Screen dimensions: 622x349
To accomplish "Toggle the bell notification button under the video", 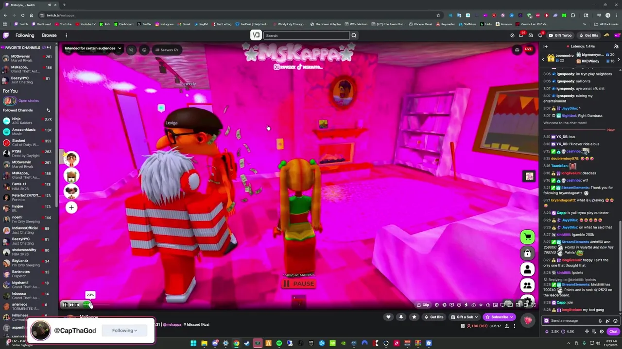I will click(401, 317).
